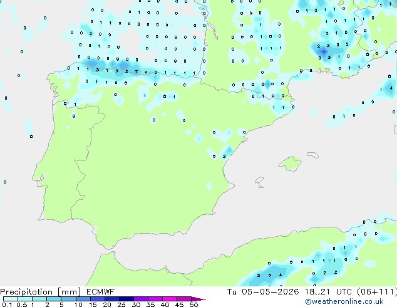This screenshot has height=307, width=397.
Task: Click the legend label '0.1'
Action: tap(7, 304)
